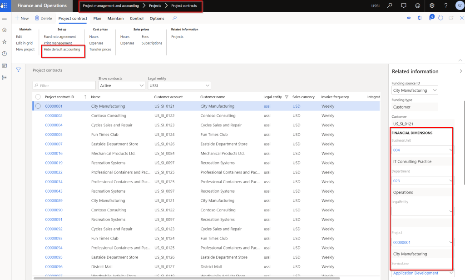Open the settings gear icon

[x=432, y=6]
